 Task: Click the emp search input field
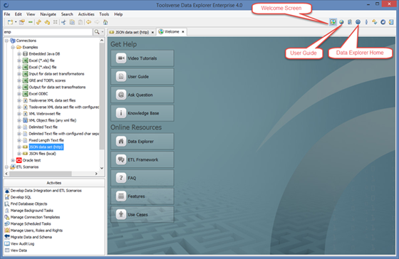[x=48, y=32]
